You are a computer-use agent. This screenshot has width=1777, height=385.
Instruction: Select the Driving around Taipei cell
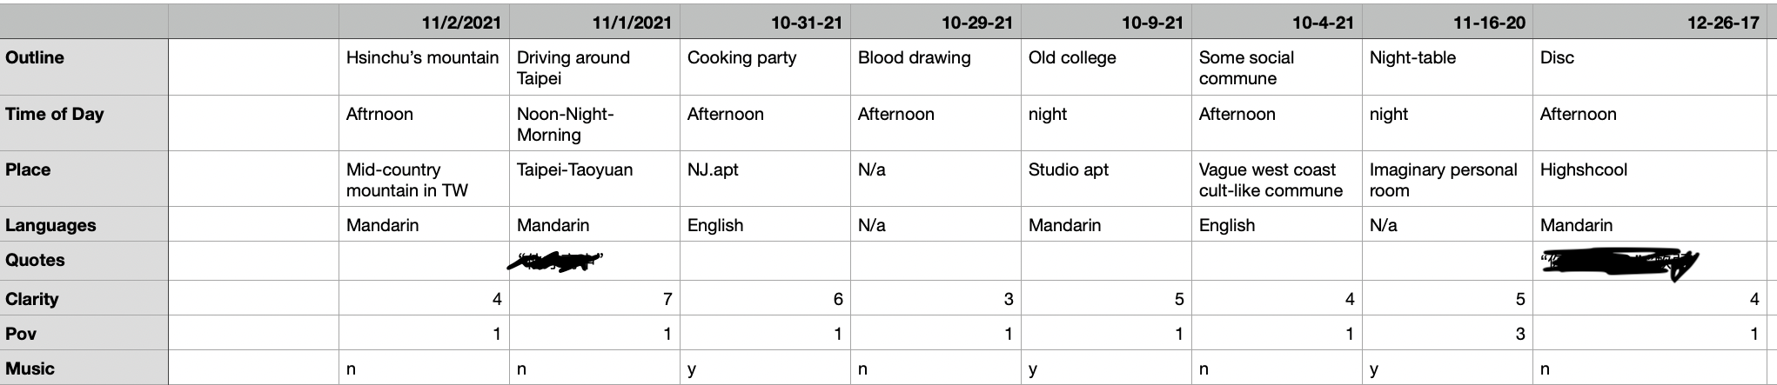tap(595, 67)
